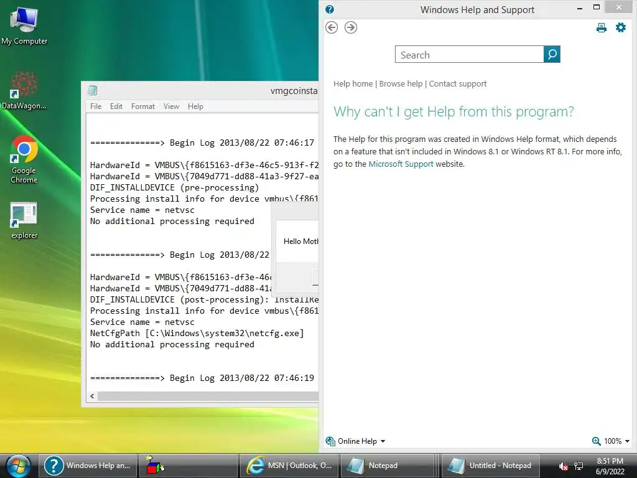Click the 'Service name = netvsc' first line
637x478 pixels.
[x=142, y=210]
